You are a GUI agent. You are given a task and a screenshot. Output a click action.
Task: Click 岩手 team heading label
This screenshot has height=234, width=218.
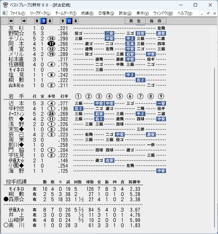[x=16, y=96]
